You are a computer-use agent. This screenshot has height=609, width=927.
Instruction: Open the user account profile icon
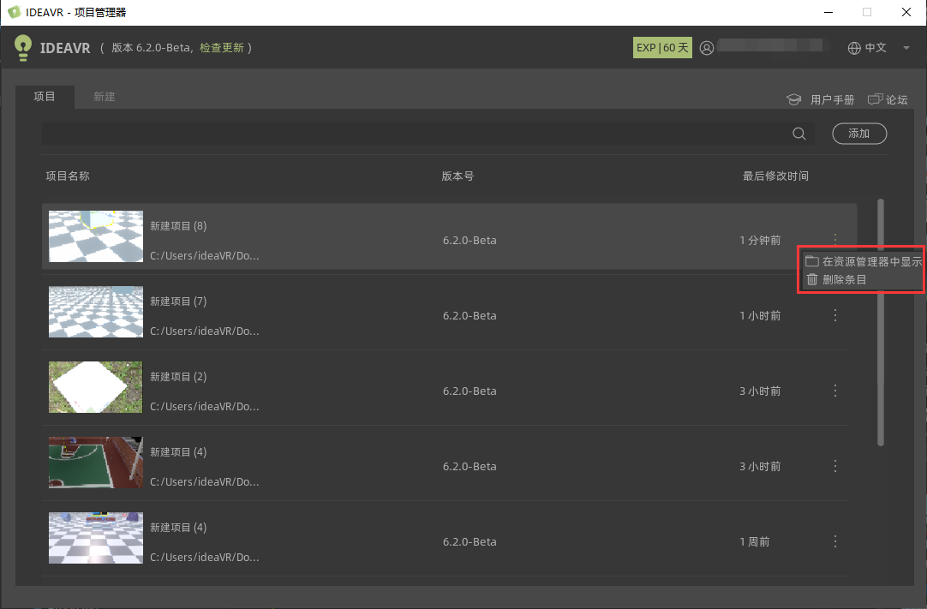tap(707, 48)
